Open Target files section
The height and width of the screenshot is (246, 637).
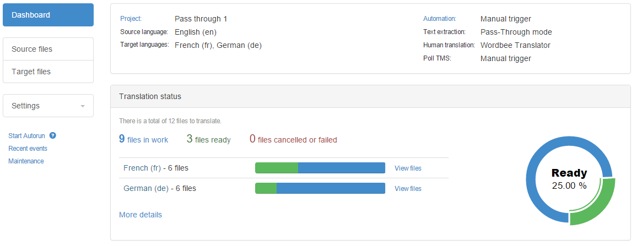point(48,72)
